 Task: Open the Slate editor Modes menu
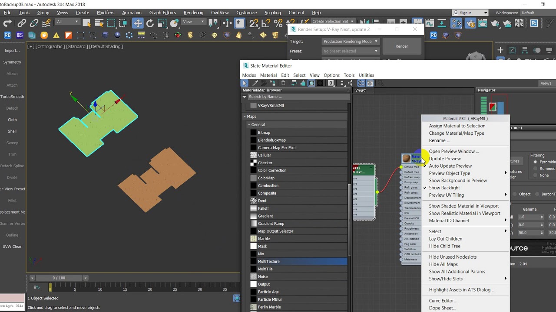tap(249, 75)
